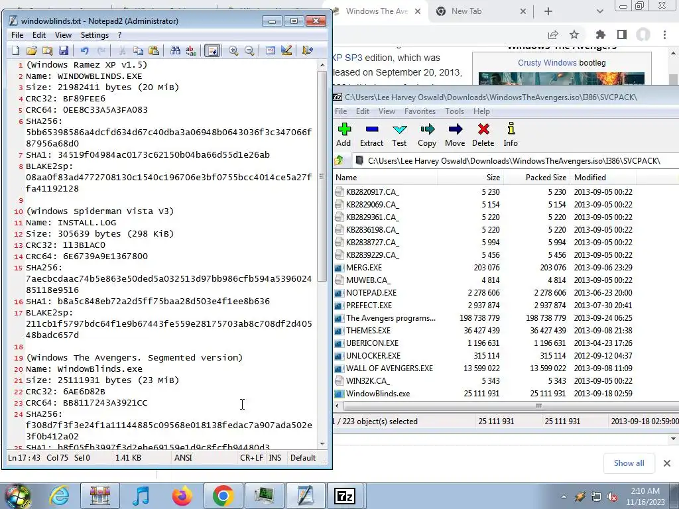The height and width of the screenshot is (509, 679).
Task: Open the Windows Start button
Action: click(17, 496)
